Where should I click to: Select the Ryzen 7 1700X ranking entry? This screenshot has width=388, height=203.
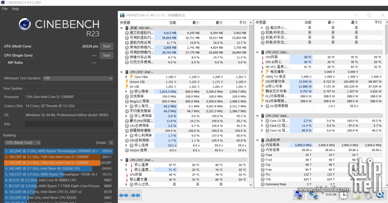(x=58, y=186)
